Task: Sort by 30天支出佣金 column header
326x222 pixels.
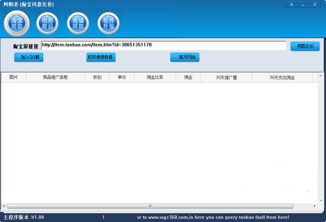Action: [282, 77]
